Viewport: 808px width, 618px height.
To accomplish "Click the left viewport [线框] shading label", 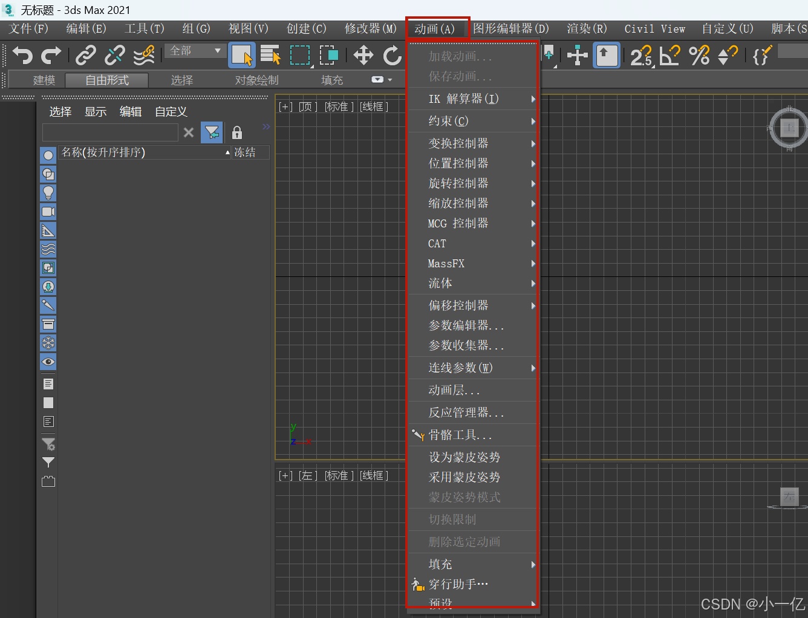I will click(x=374, y=476).
